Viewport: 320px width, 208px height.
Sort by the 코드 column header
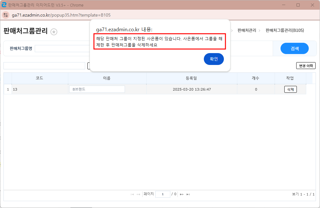point(39,78)
